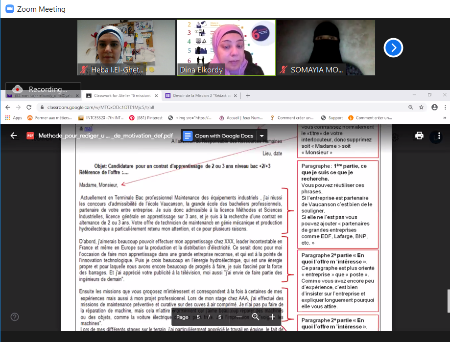Select the Classwork for Atelier tab
The image size is (450, 342).
click(121, 95)
